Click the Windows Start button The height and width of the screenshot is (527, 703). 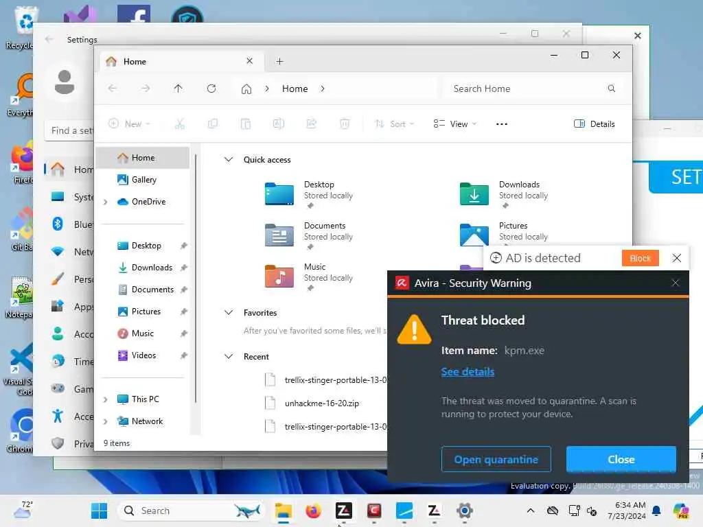[99, 511]
